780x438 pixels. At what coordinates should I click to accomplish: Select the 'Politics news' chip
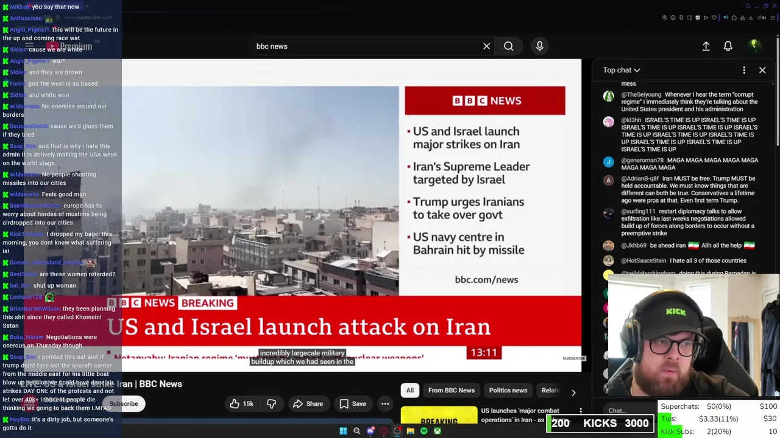click(508, 391)
